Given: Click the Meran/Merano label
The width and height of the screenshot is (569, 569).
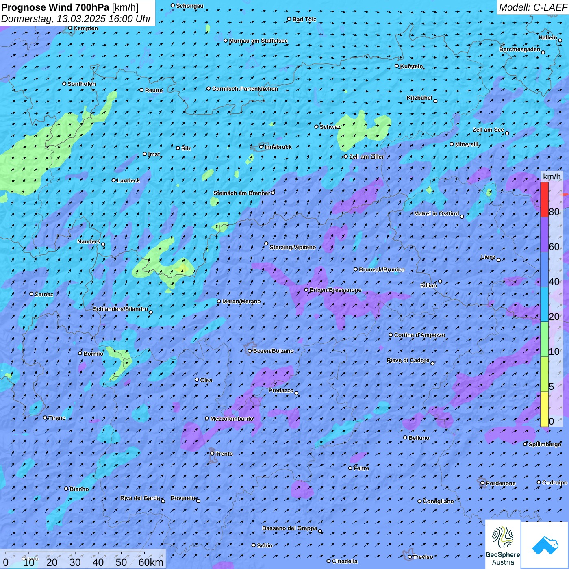Looking at the screenshot, I should 241,301.
